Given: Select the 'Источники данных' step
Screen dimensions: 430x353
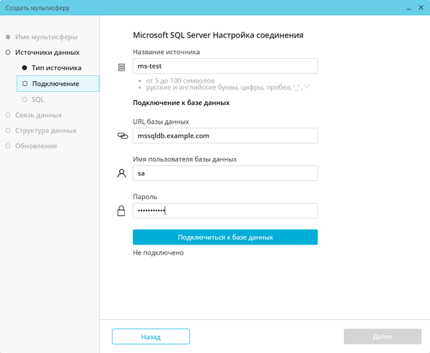Looking at the screenshot, I should 47,52.
